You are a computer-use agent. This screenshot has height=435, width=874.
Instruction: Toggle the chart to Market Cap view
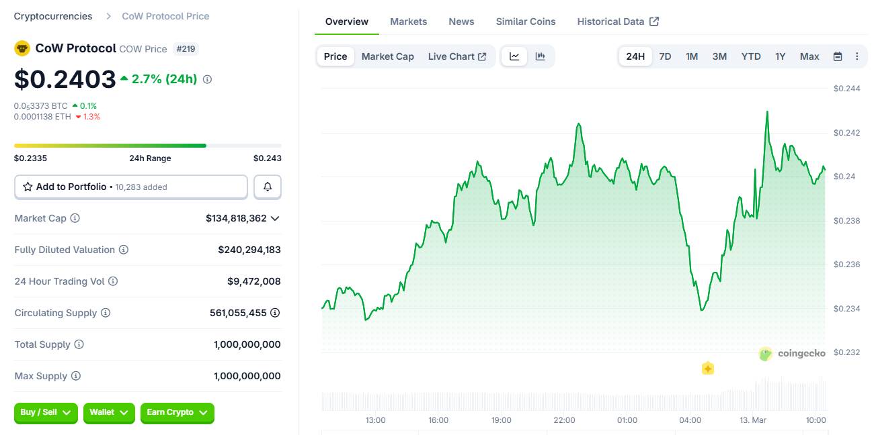pos(388,56)
